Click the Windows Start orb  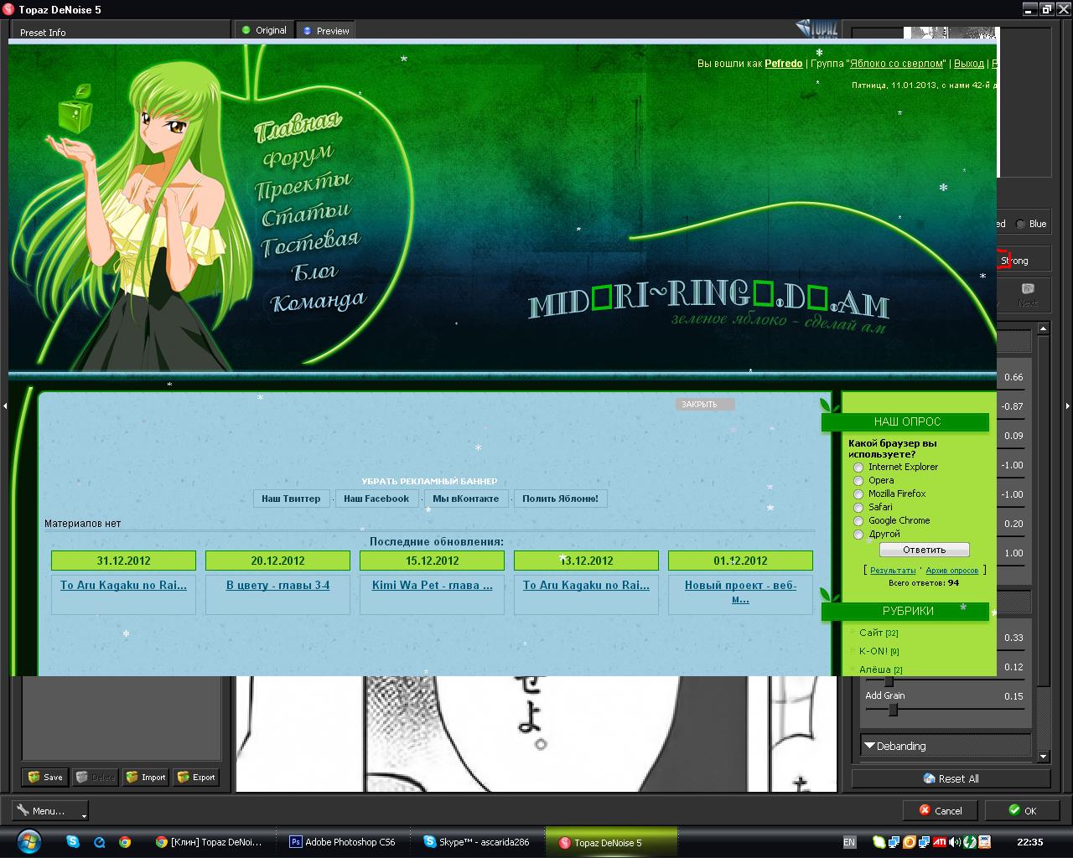click(28, 841)
